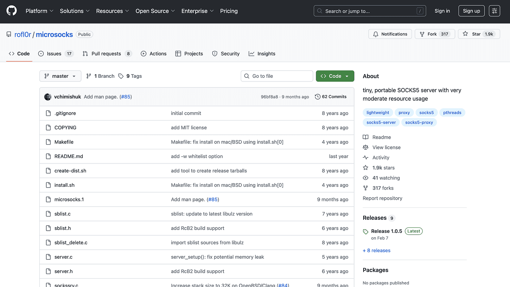Open the README.md file
The height and width of the screenshot is (287, 510).
pyautogui.click(x=68, y=157)
